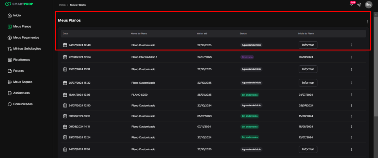The width and height of the screenshot is (378, 158).
Task: Click the Status column header
Action: tap(243, 34)
